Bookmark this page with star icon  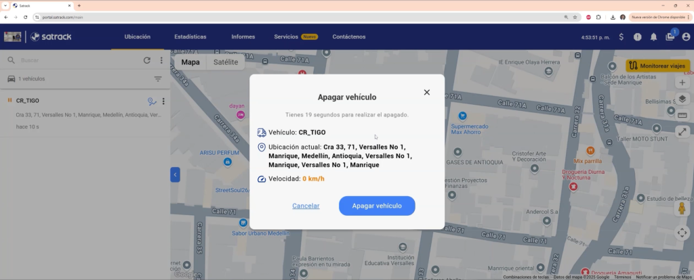pos(575,17)
